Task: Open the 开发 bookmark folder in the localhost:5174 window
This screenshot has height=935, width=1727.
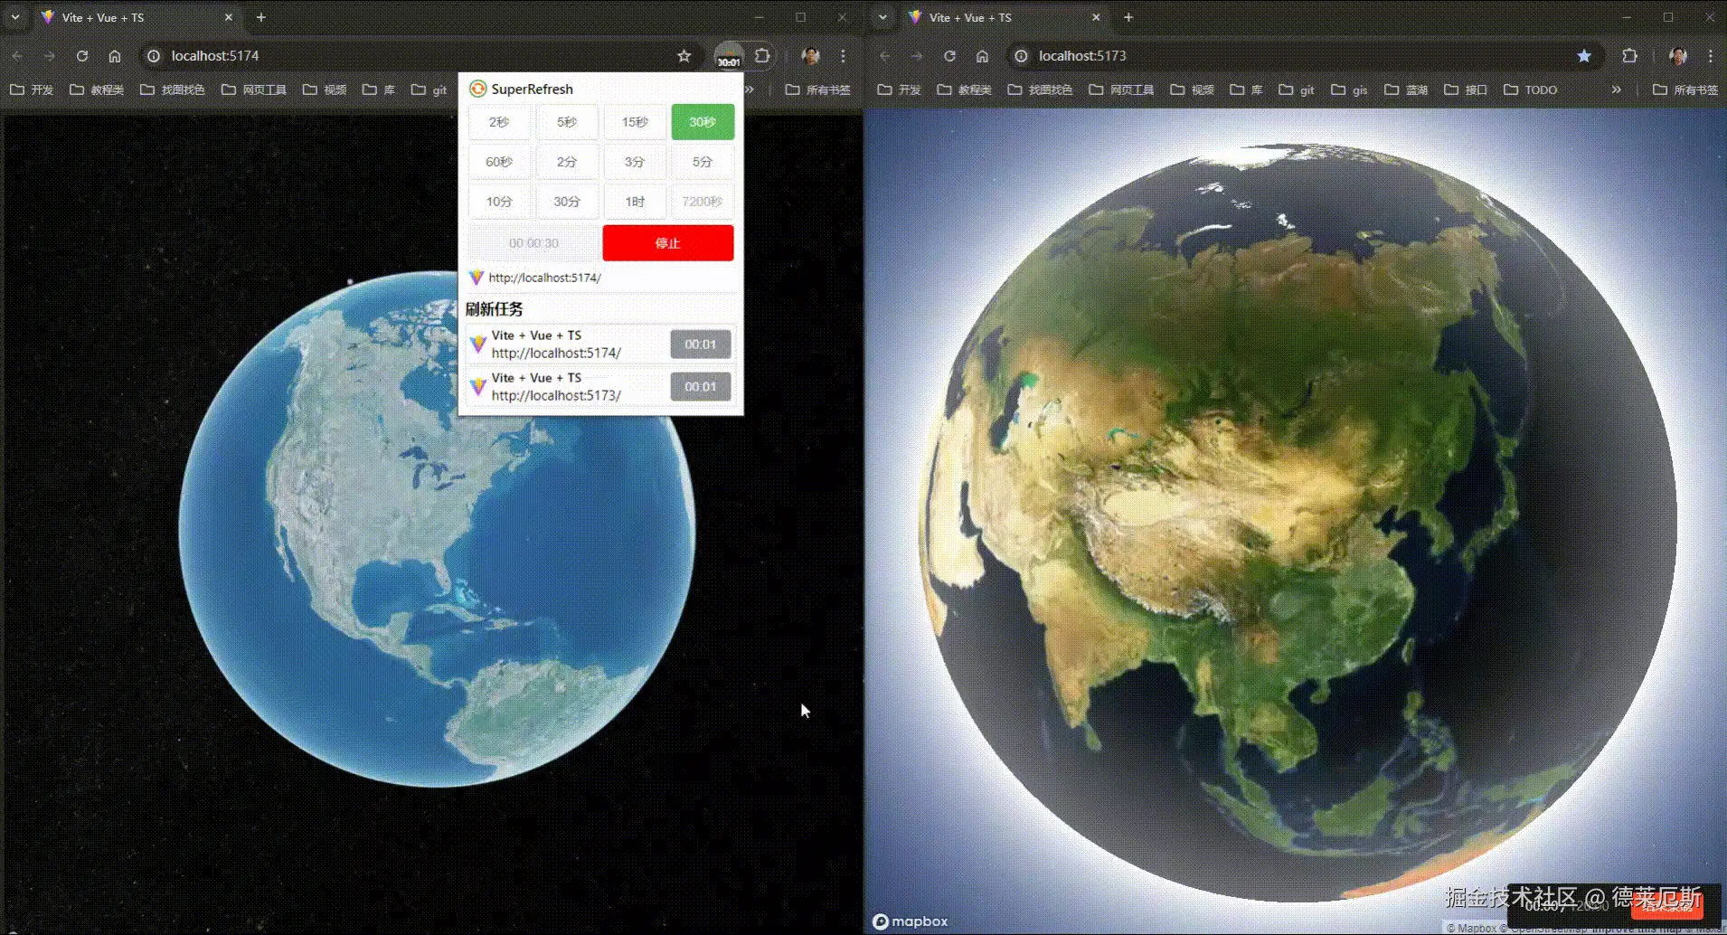Action: point(32,90)
